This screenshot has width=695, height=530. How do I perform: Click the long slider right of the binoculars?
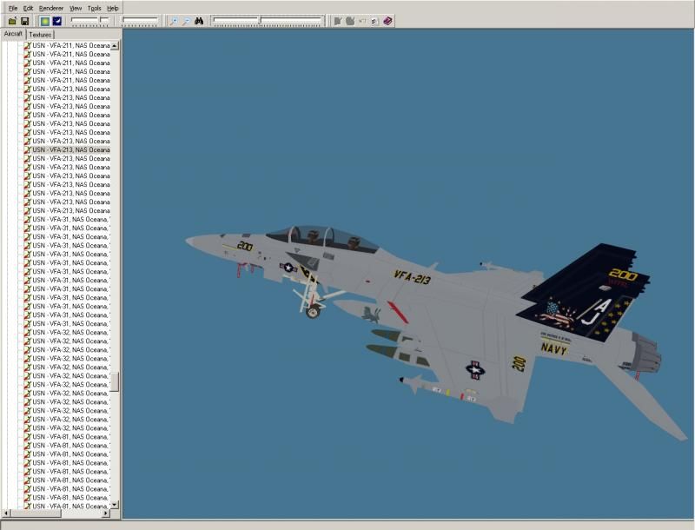(268, 20)
